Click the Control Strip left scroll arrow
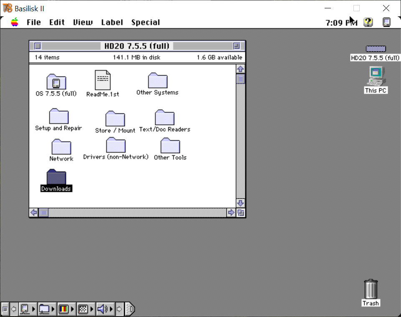Viewport: 401px width, 317px height. click(x=14, y=309)
